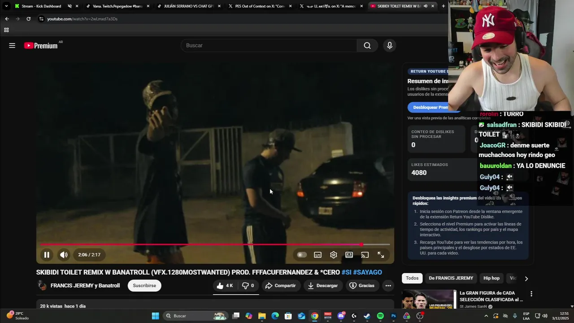This screenshot has width=574, height=323.
Task: Select the De FRANCIS JEREMY chip
Action: coord(451,278)
